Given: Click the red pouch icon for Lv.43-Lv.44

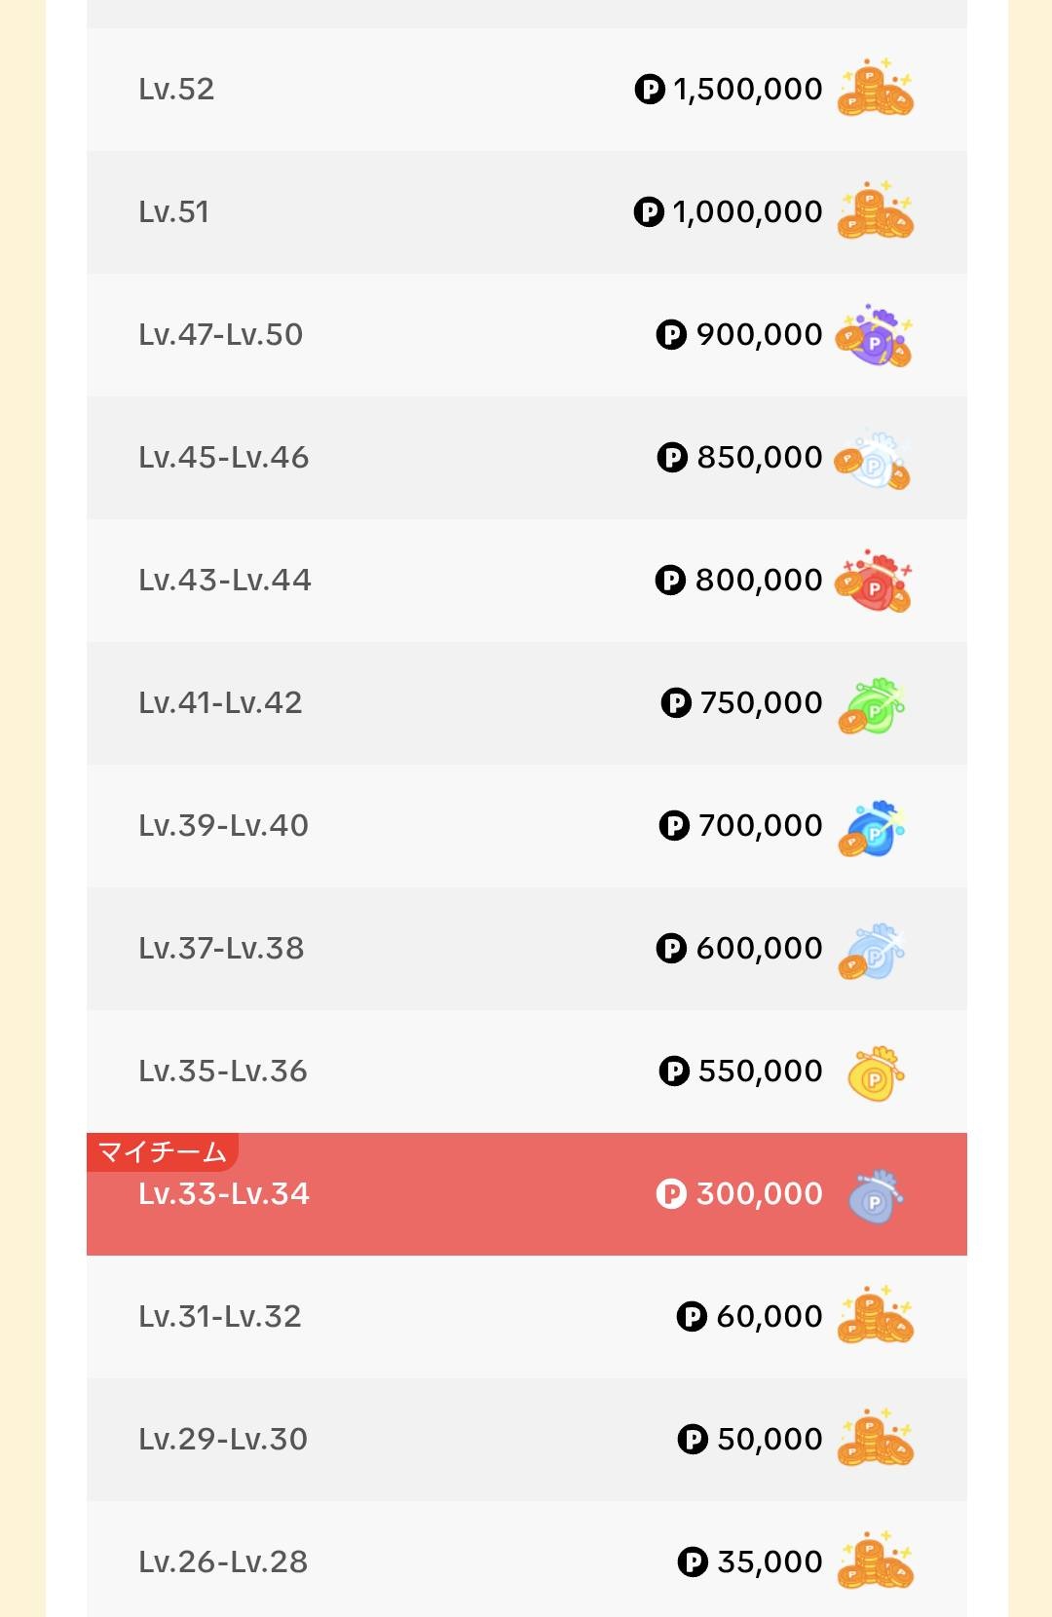Looking at the screenshot, I should pos(874,582).
